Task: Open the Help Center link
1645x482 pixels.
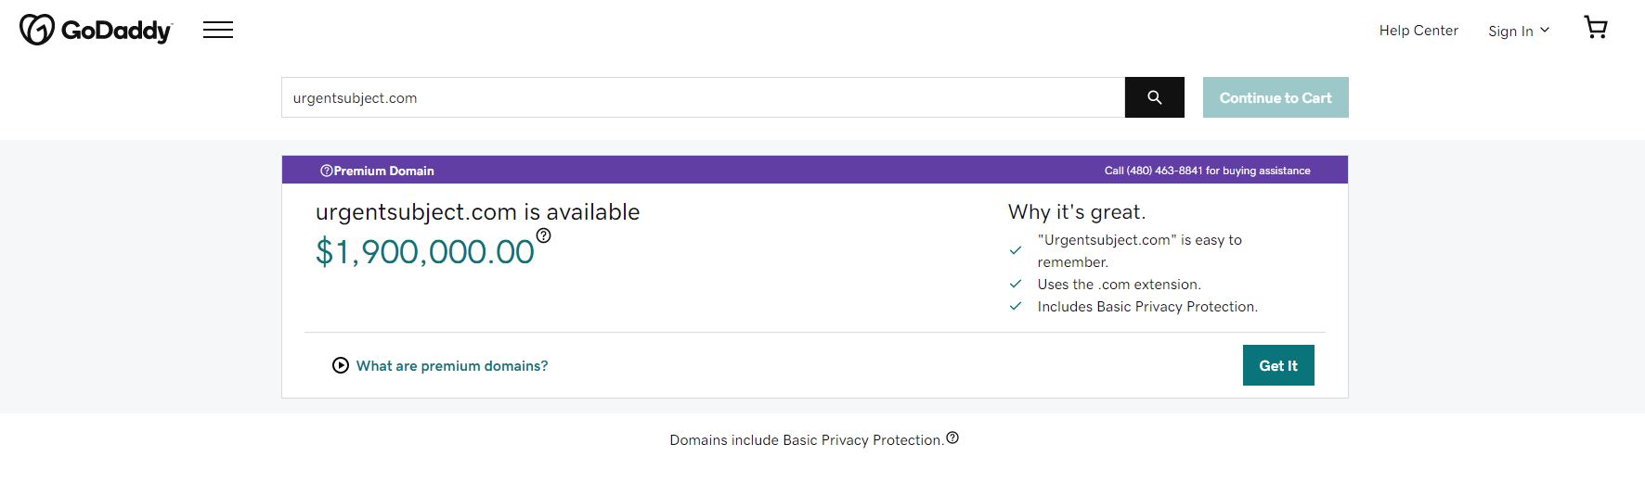Action: 1418,31
